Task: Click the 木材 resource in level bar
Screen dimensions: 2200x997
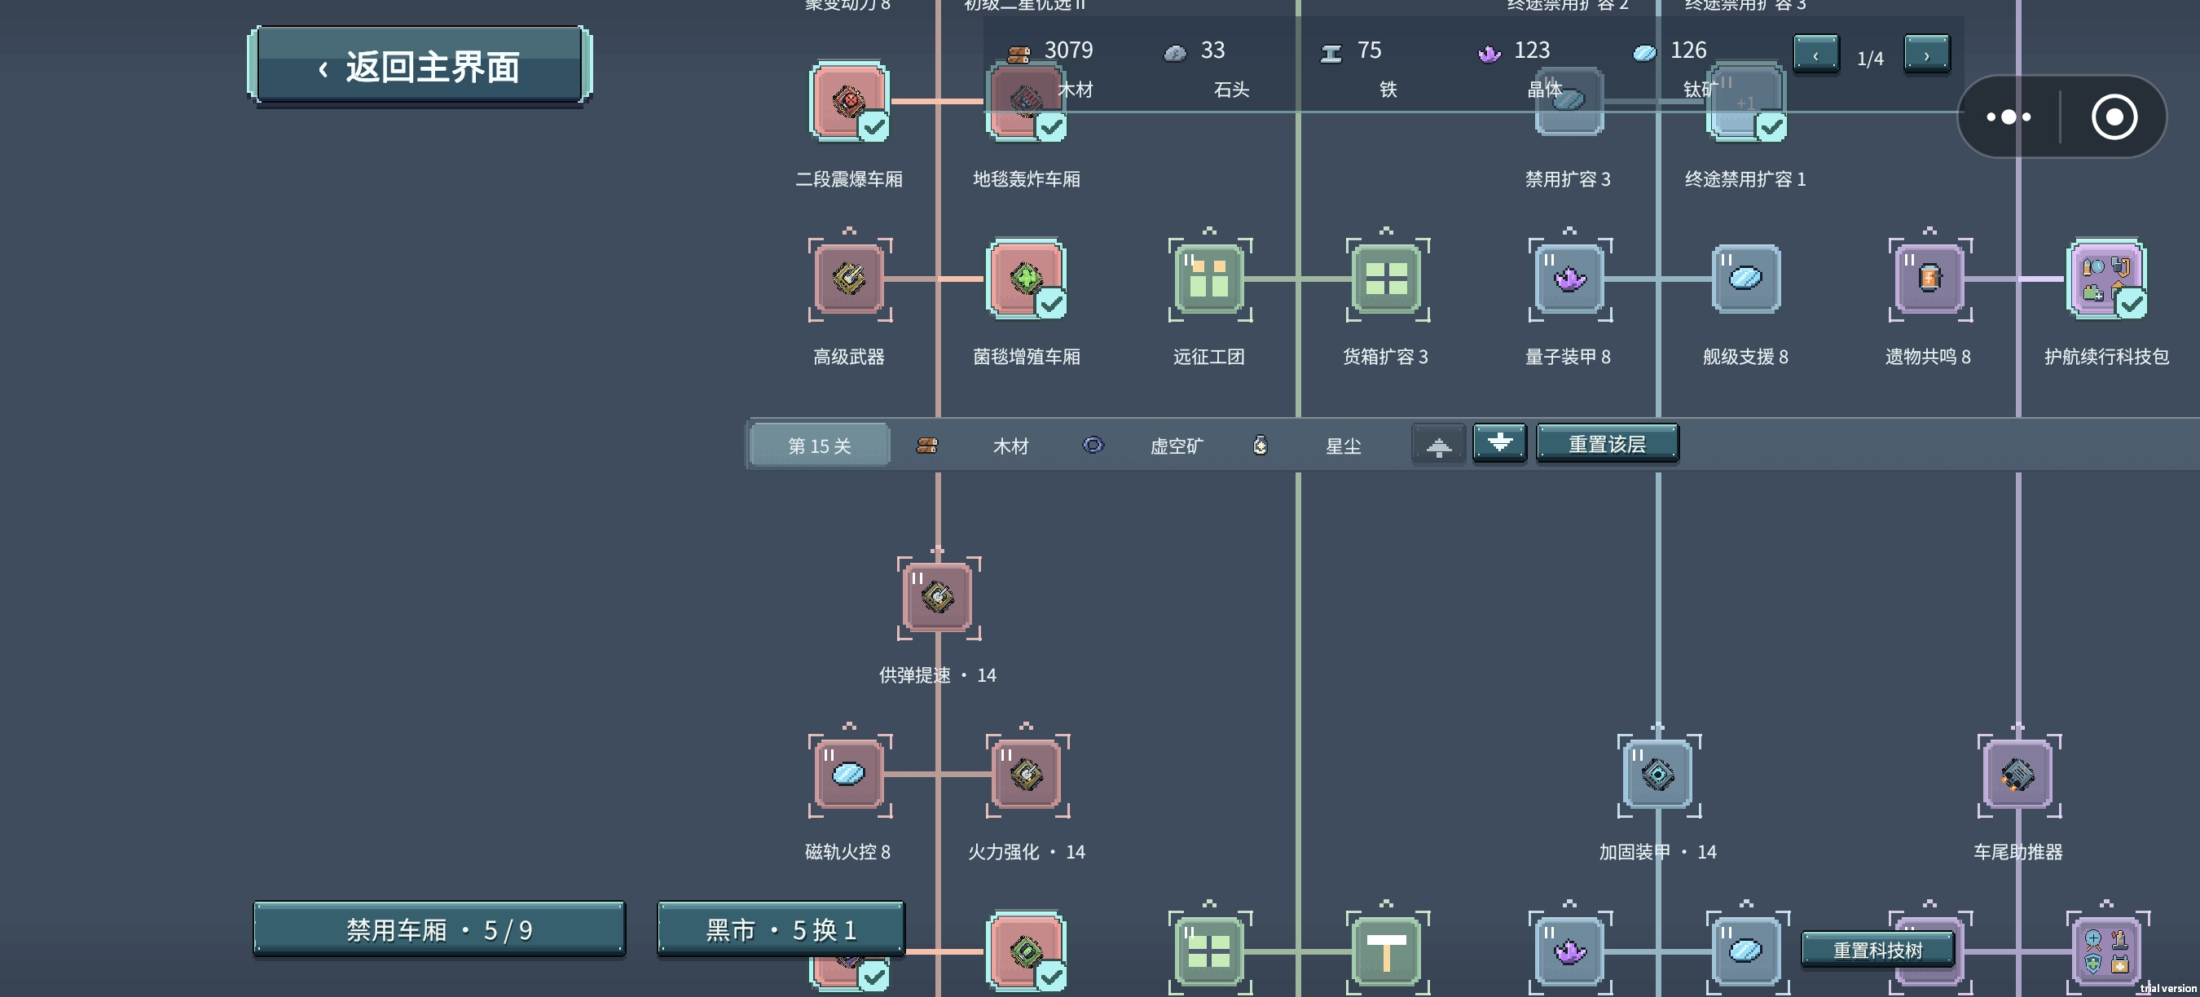Action: (1011, 446)
